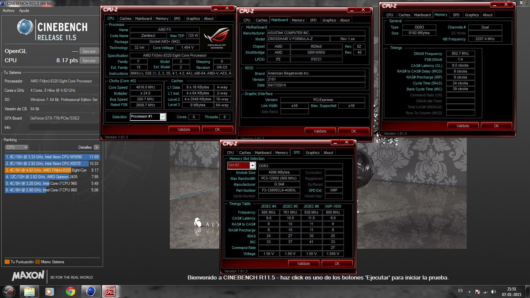The image size is (530, 298).
Task: Close the CPU-Z Memory window
Action: click(506, 4)
